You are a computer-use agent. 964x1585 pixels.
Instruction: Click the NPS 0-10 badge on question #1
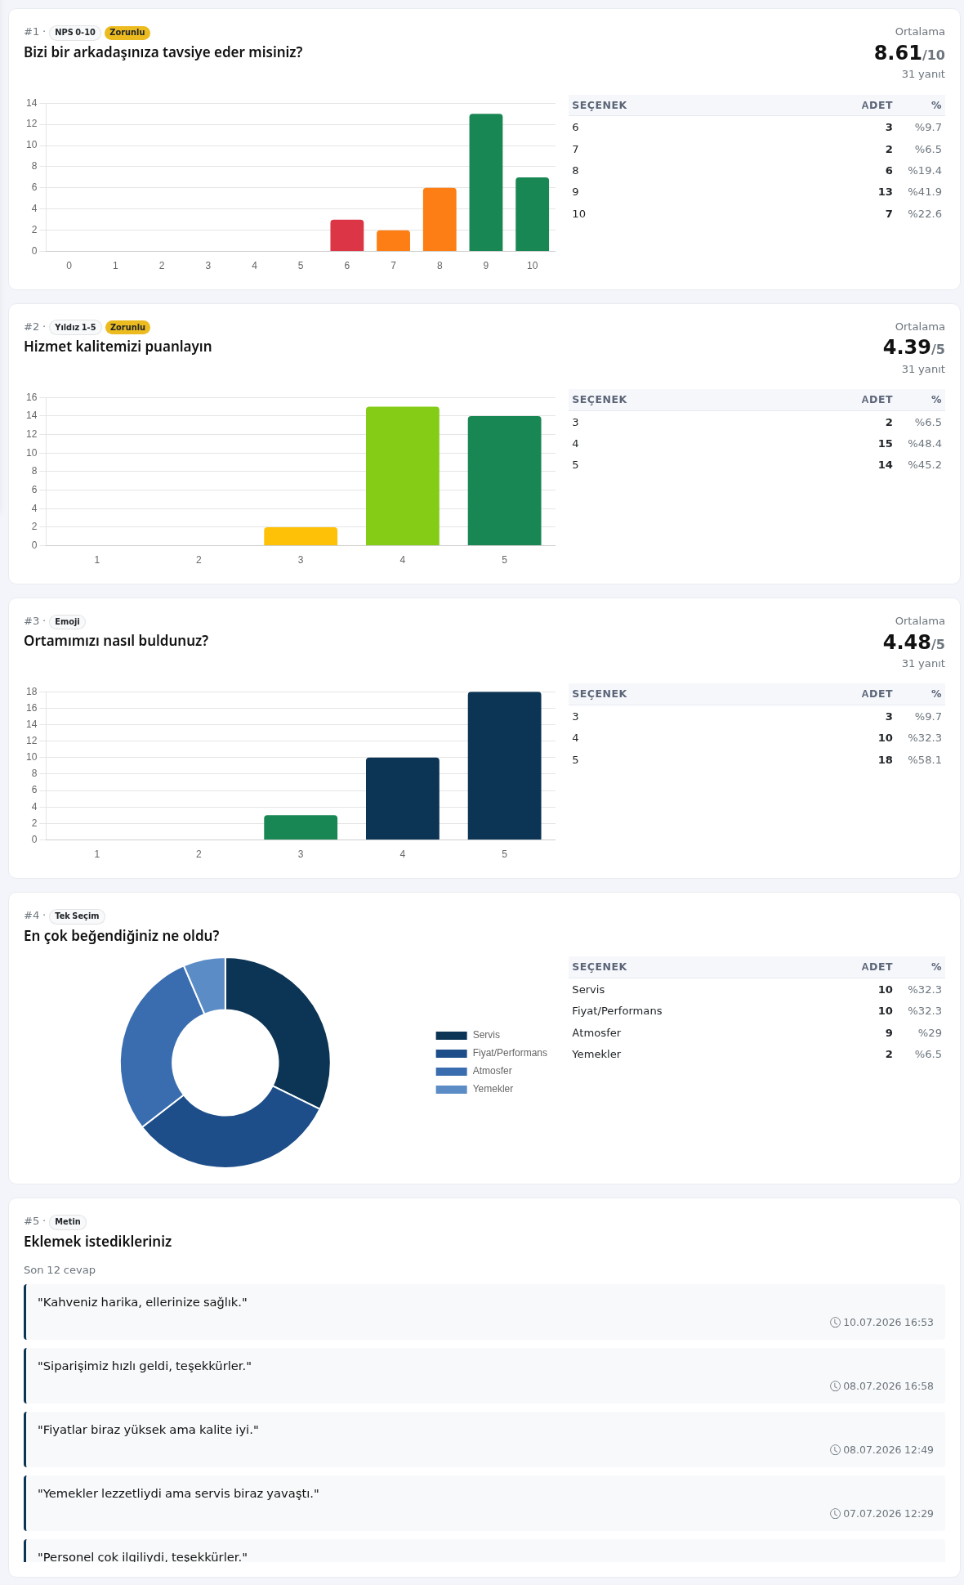pyautogui.click(x=75, y=33)
